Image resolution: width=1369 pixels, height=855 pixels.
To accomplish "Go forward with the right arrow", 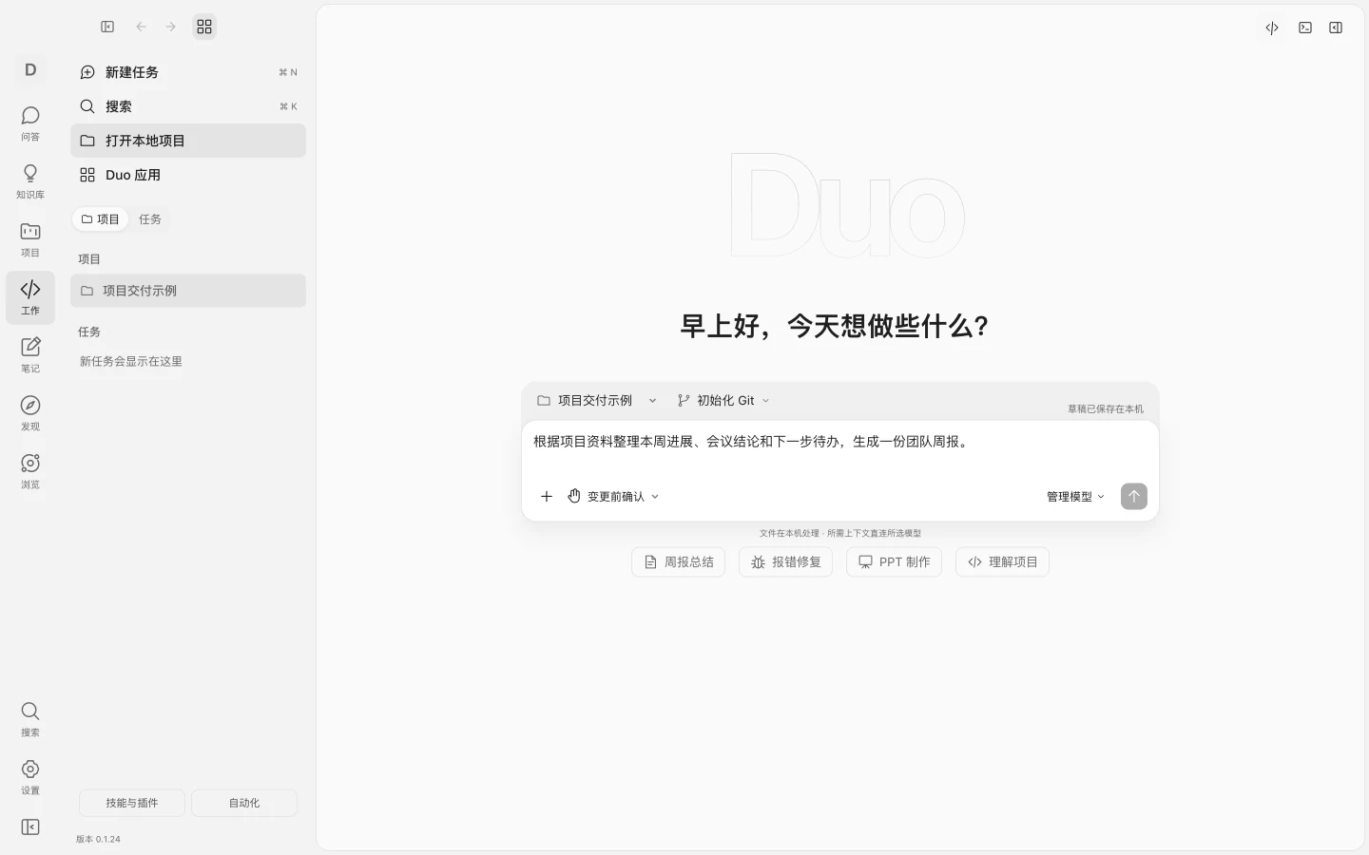I will [171, 27].
